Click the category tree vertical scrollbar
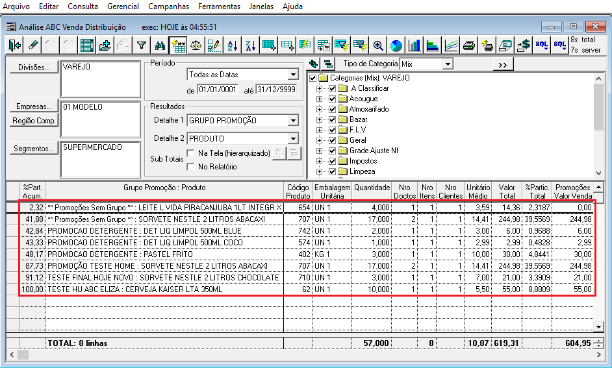The height and width of the screenshot is (368, 612). tap(599, 125)
